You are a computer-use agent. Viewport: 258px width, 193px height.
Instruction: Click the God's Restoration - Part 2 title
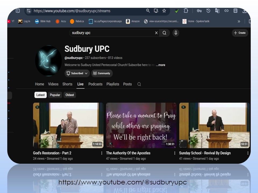coord(52,153)
